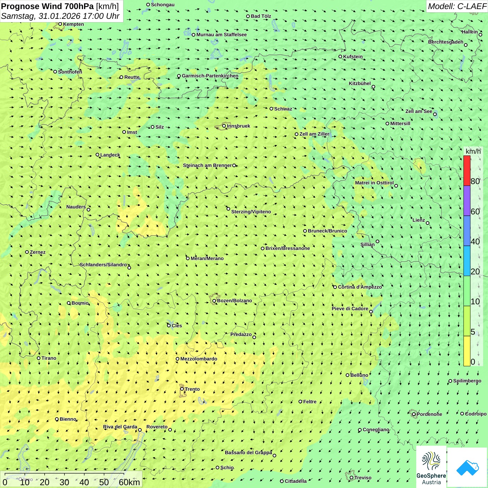Click the blue cloud logo icon
This screenshot has height=488, width=488.
coord(467,468)
